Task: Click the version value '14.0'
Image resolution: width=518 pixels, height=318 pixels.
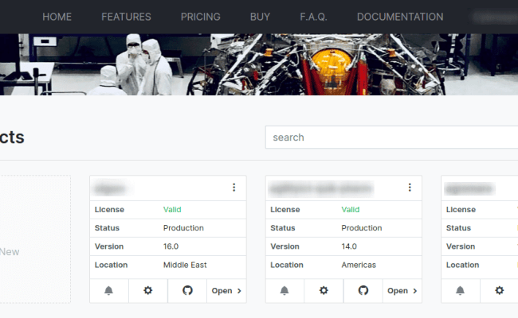Action: pos(349,246)
